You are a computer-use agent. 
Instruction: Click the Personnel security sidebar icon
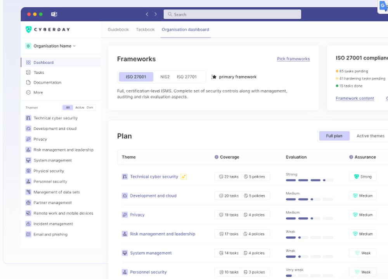click(x=28, y=182)
